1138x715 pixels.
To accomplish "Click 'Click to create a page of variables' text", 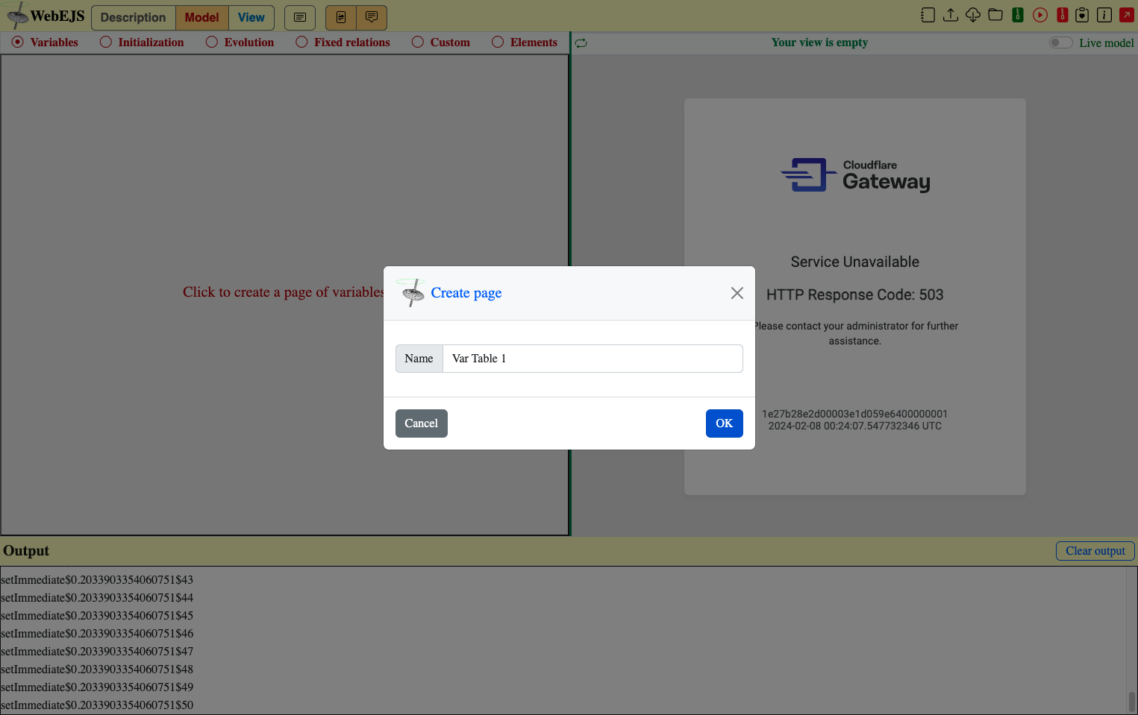I will point(284,292).
